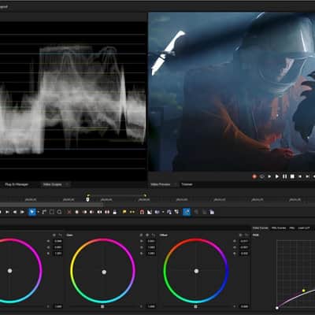Click the red Record button under the preview
Image resolution: width=315 pixels, height=315 pixels.
tap(254, 176)
